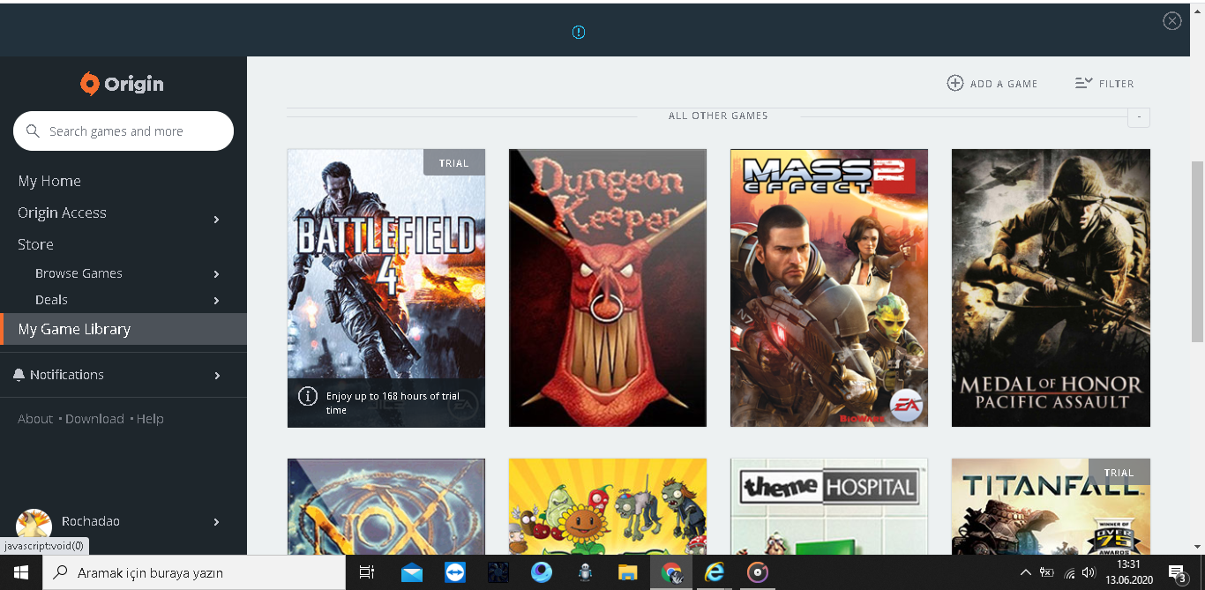Open the Nox game tile
This screenshot has width=1205, height=590.
pyautogui.click(x=386, y=506)
